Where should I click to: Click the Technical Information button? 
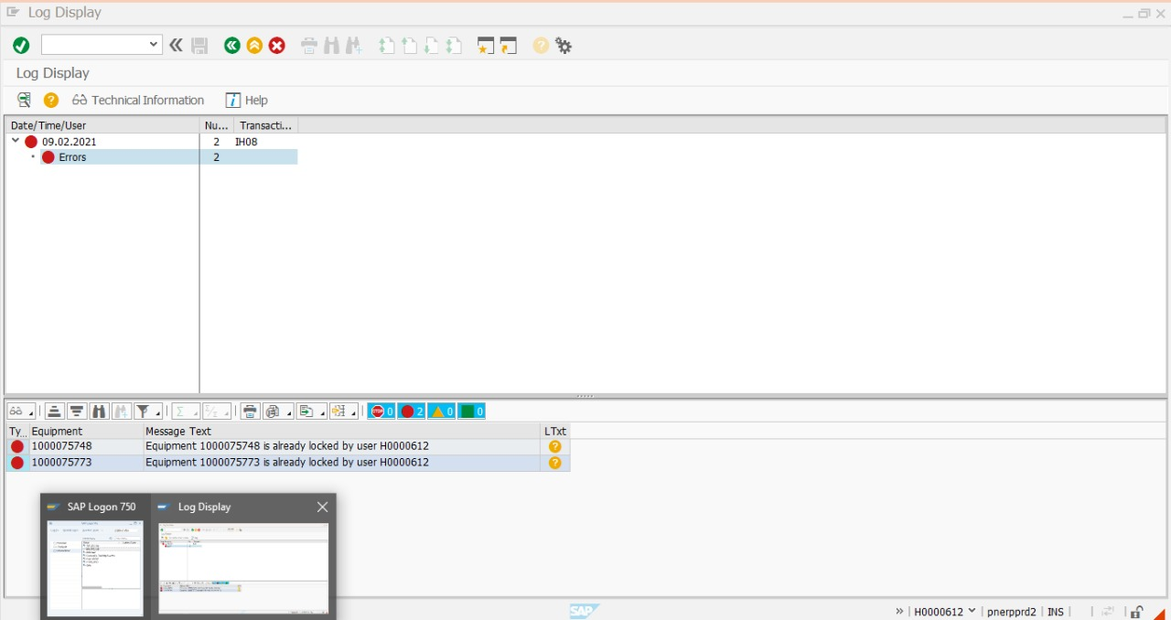point(137,100)
